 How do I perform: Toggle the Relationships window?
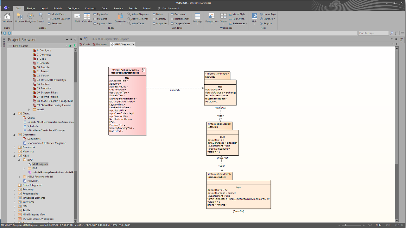(180, 19)
